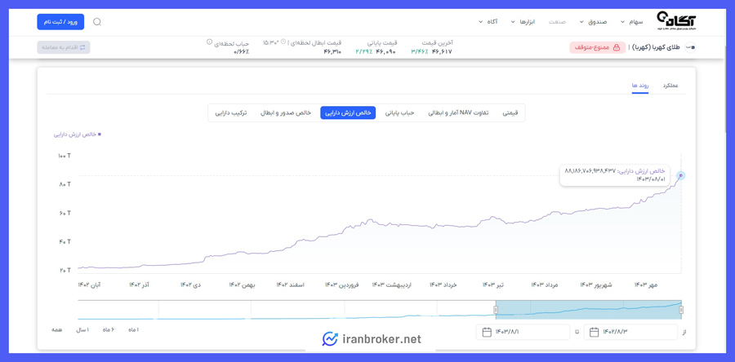735x362 pixels.
Task: Select the ۱ ماه time range
Action: tap(134, 329)
